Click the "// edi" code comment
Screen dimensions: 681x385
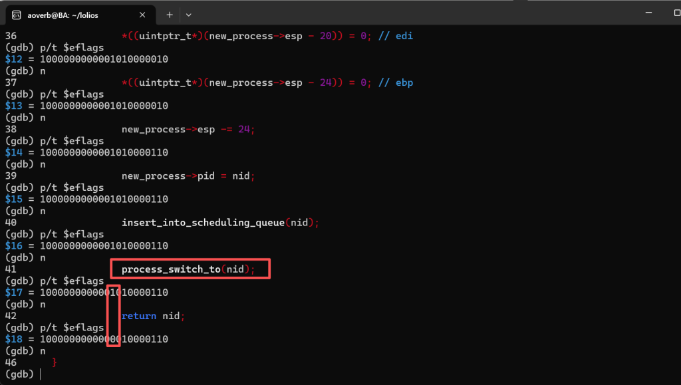pyautogui.click(x=396, y=36)
